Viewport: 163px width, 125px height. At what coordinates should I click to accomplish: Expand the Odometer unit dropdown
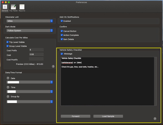29,21
